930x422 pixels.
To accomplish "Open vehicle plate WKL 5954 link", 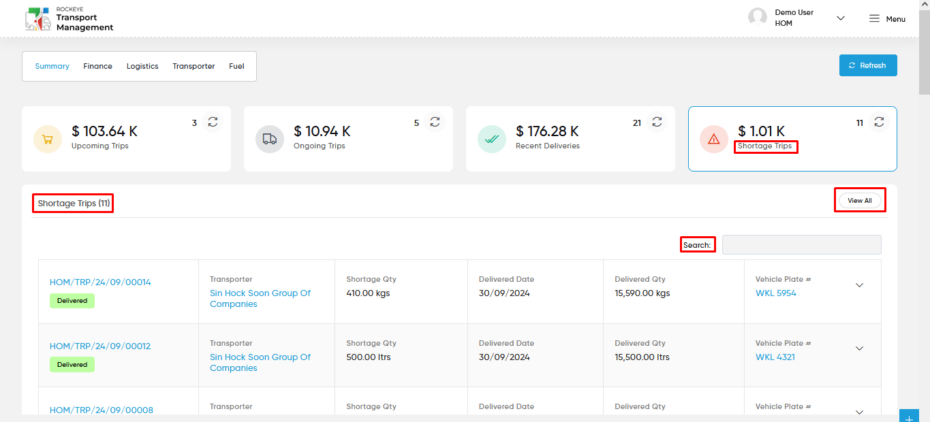I will tap(776, 293).
